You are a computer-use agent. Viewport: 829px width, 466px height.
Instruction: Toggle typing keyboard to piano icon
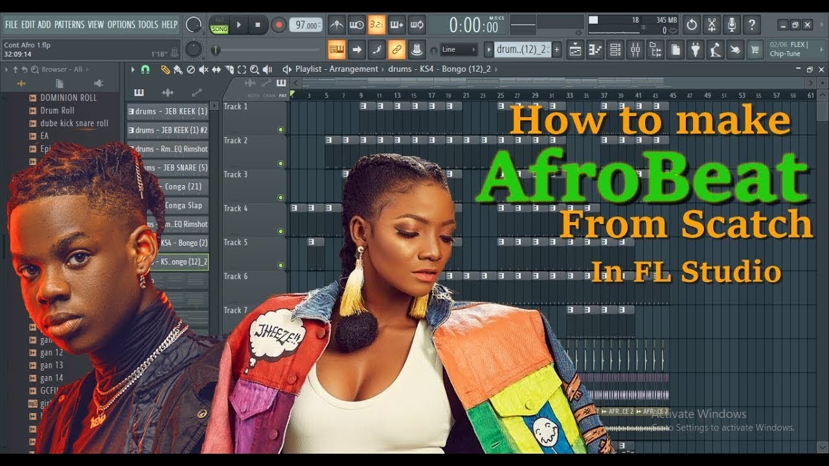[336, 49]
